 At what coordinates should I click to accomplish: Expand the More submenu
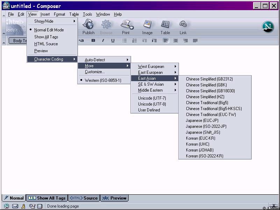[104, 66]
